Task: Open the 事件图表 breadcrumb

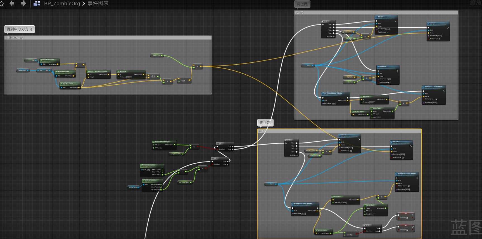Action: point(98,3)
